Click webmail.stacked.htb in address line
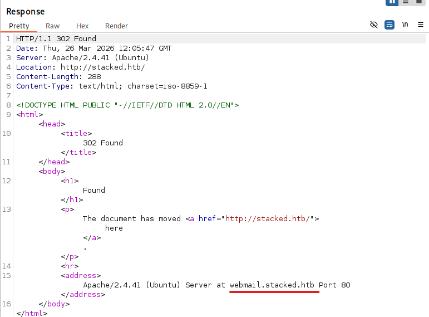Viewport: 429px width, 317px height. tap(272, 285)
